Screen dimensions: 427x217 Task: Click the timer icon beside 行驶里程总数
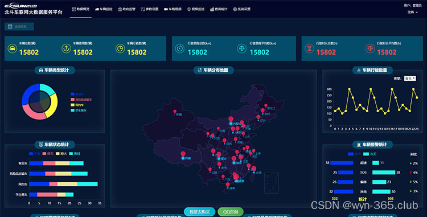[180, 48]
